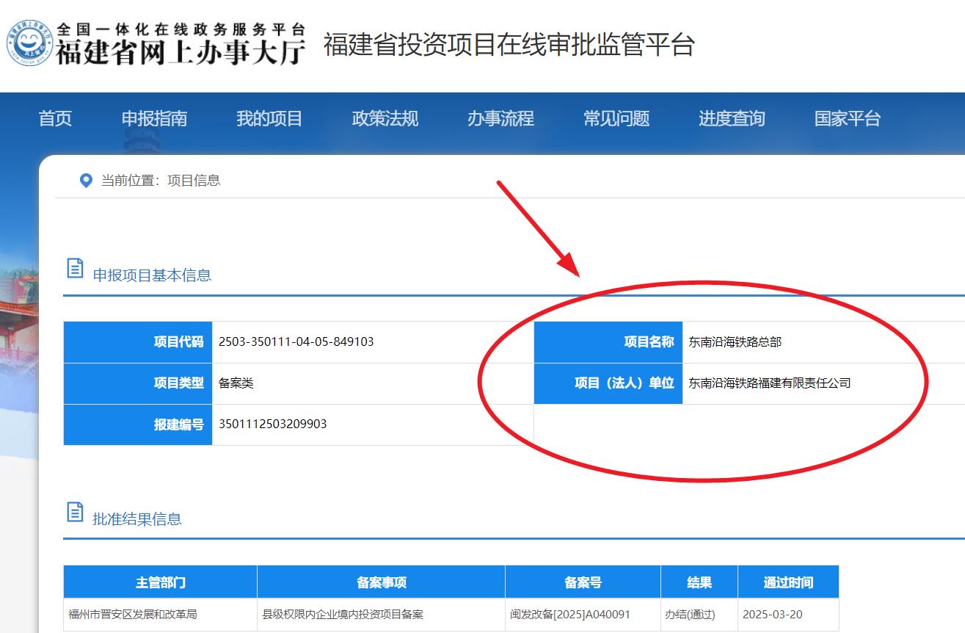Click the 备案号 column header
The height and width of the screenshot is (633, 965).
(583, 582)
